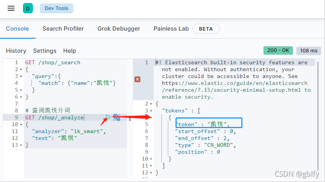Viewport: 325px width, 182px height.
Task: Click the "end_offset" : 2 output line
Action: tap(202, 138)
